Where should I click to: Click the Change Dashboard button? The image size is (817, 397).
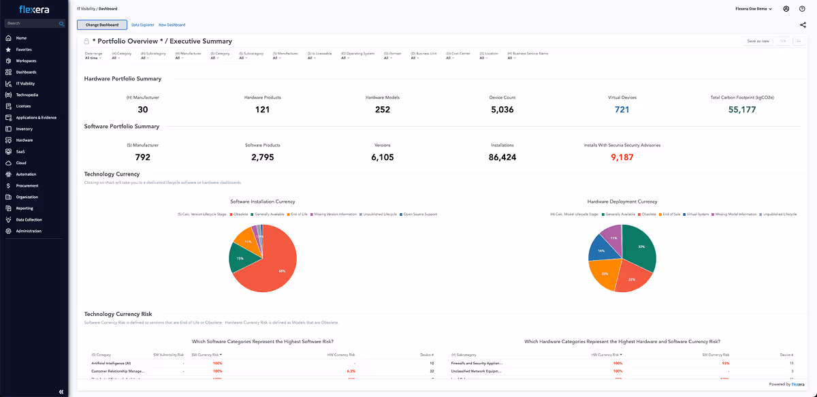[102, 25]
